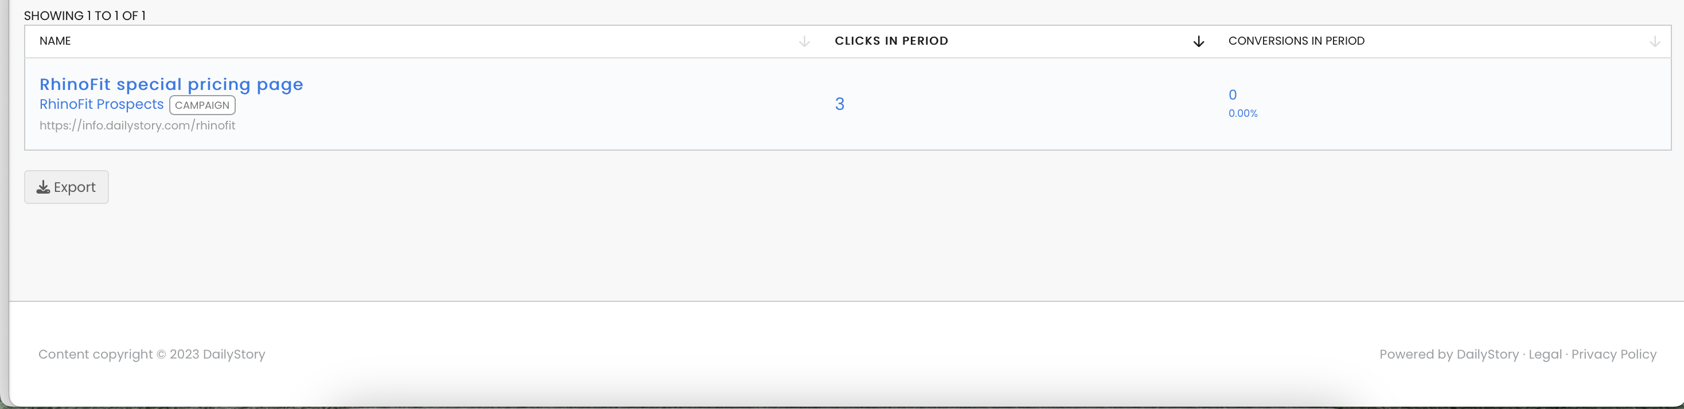Export the table data

[67, 187]
